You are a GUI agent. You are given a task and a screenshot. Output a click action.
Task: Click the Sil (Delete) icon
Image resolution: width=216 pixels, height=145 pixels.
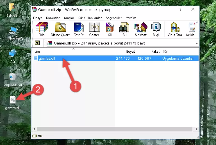(110, 29)
